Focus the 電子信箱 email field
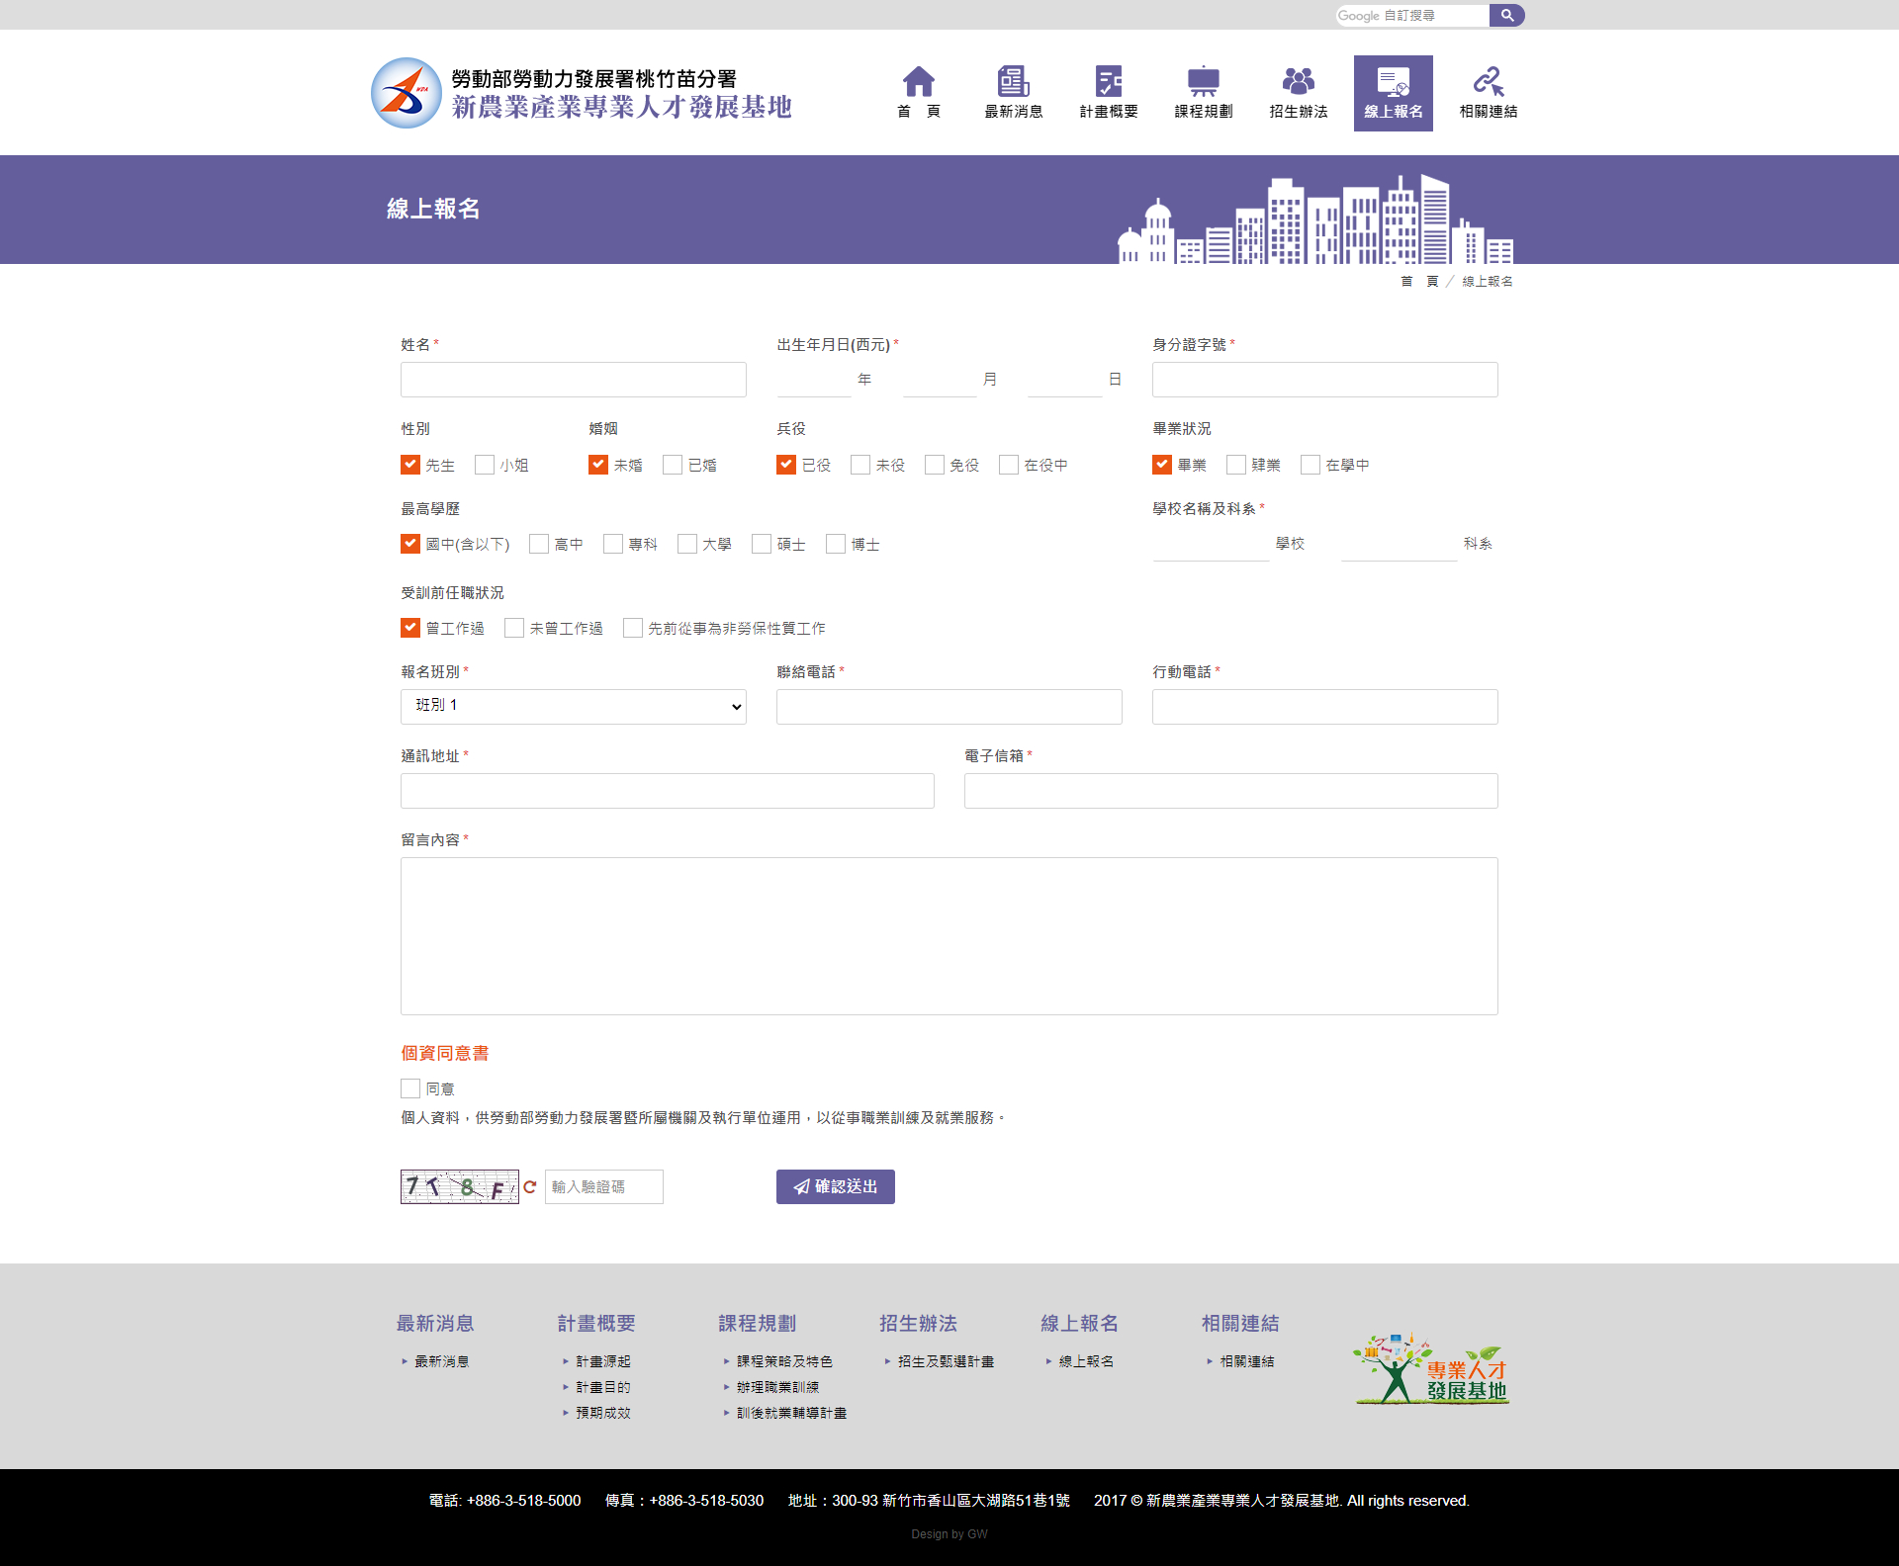1899x1566 pixels. point(1231,791)
